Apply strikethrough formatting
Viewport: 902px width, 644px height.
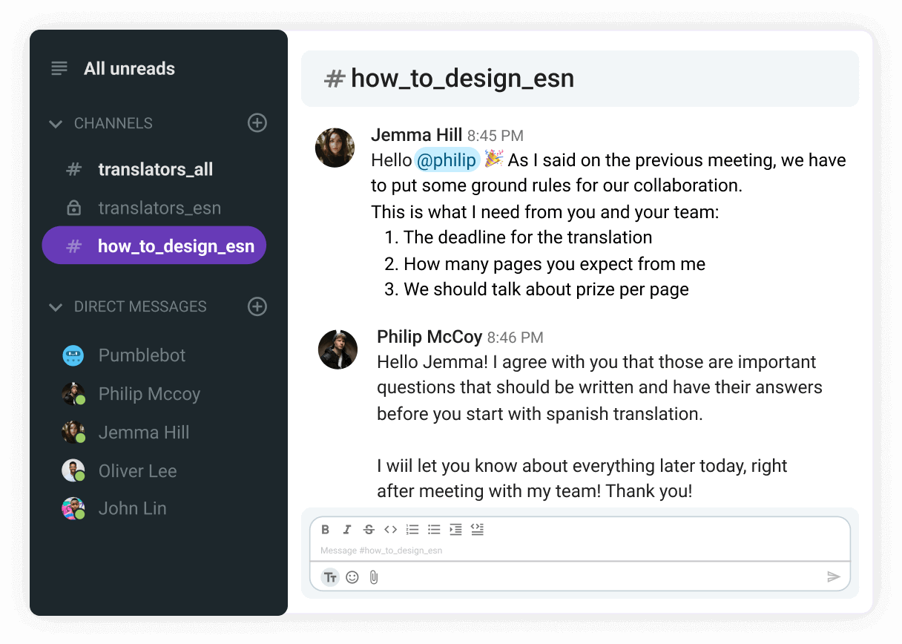point(369,530)
